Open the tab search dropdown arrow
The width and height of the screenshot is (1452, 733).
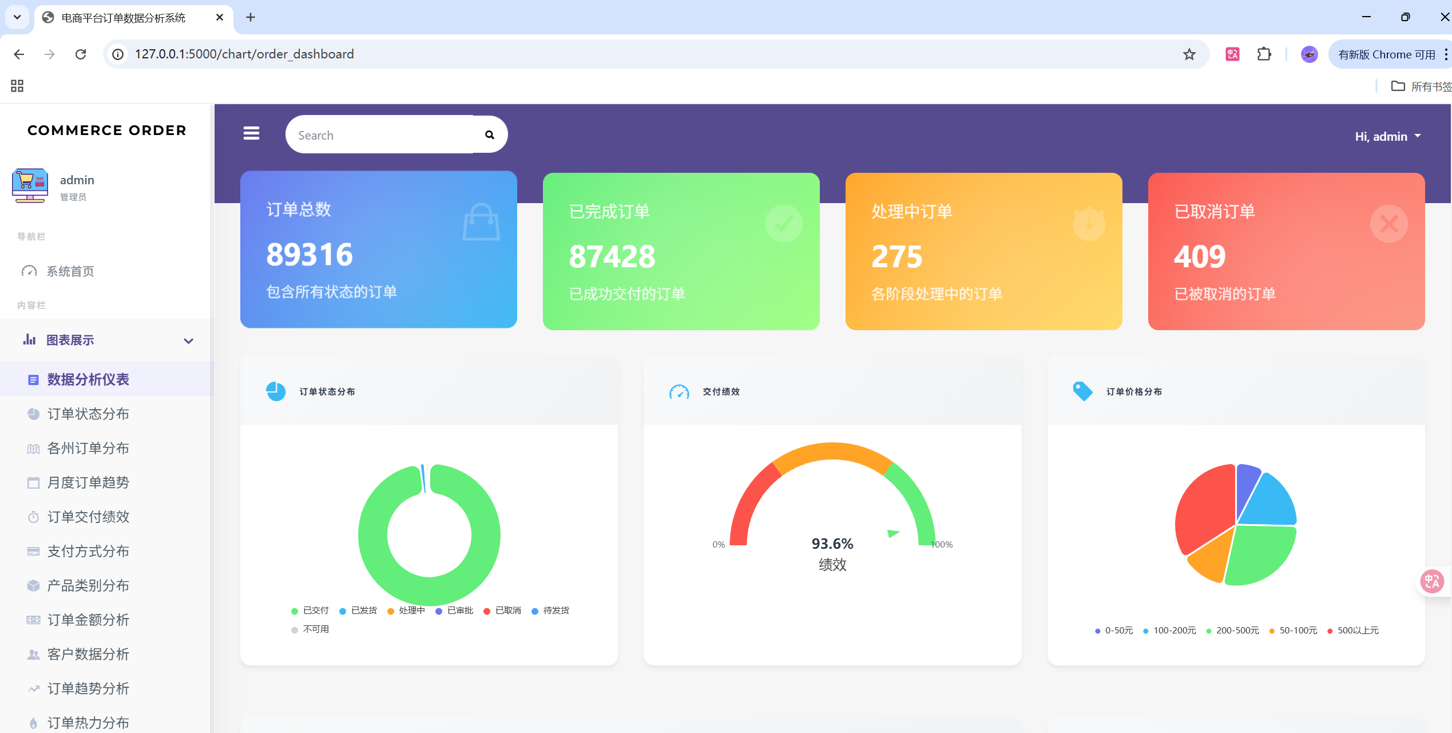(17, 17)
